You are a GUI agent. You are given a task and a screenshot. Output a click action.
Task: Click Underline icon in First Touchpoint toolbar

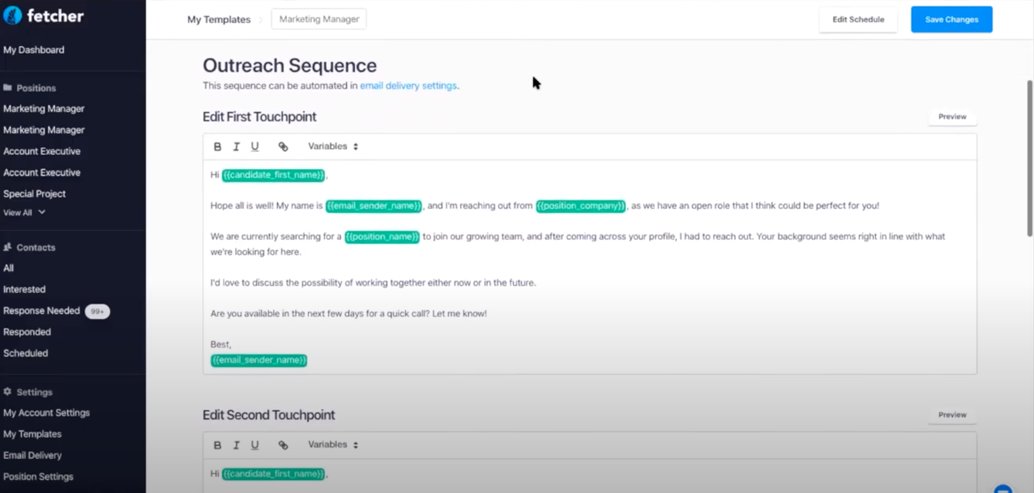pyautogui.click(x=255, y=147)
